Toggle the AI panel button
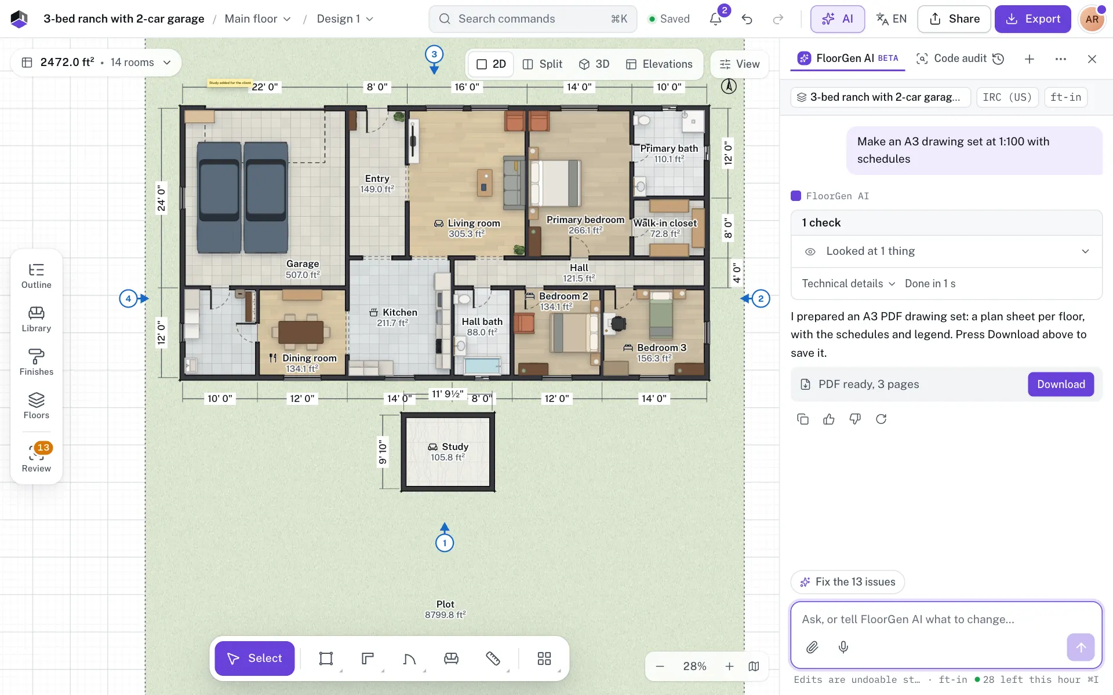This screenshot has width=1113, height=695. 838,19
